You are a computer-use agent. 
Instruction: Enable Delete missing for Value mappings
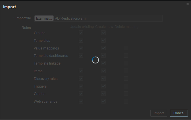[126, 48]
